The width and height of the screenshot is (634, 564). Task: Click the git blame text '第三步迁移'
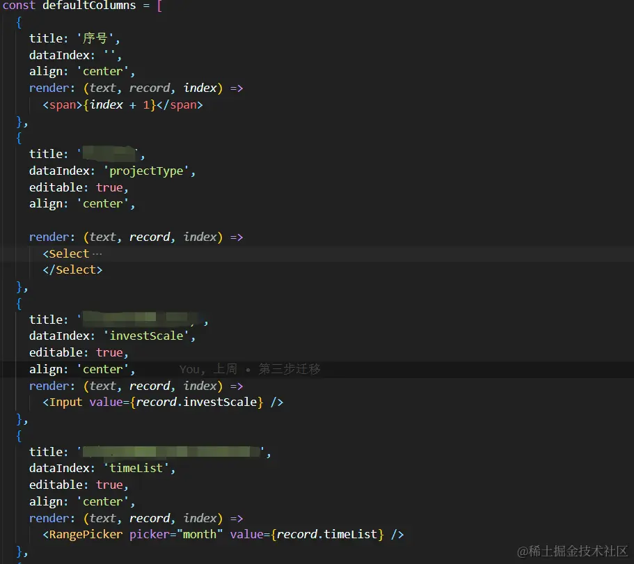pos(290,369)
